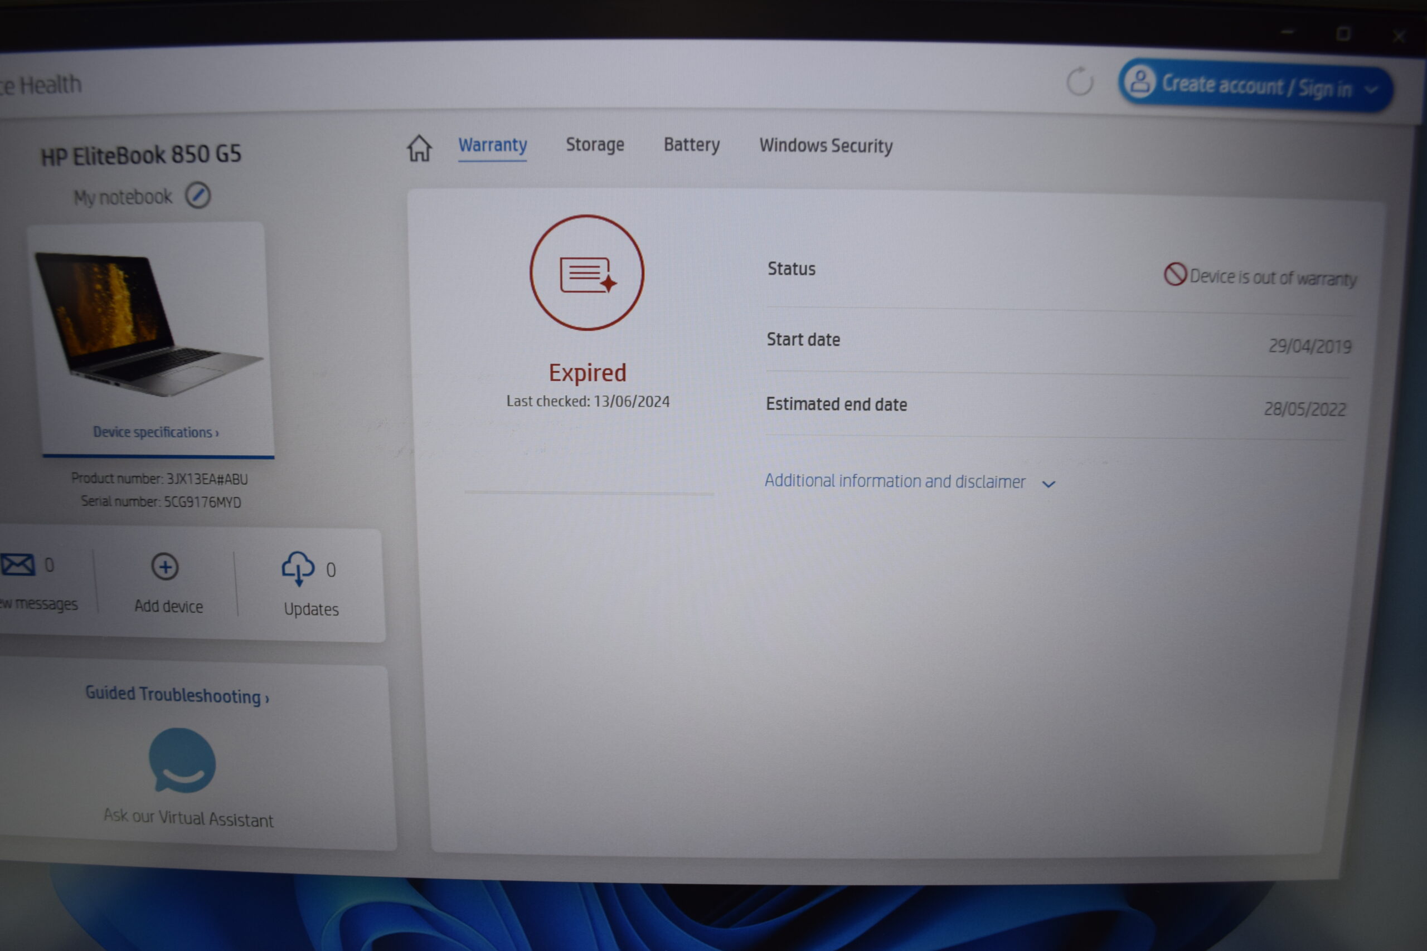Click Last checked: 13/06/2024 text

coord(588,402)
